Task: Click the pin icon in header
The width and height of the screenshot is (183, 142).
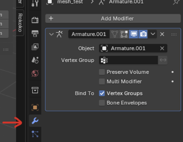Action: click(x=176, y=2)
